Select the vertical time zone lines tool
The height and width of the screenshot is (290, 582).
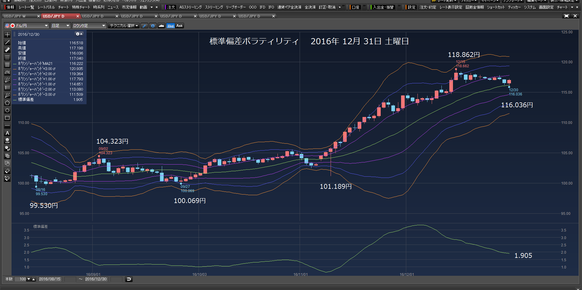pos(7,88)
